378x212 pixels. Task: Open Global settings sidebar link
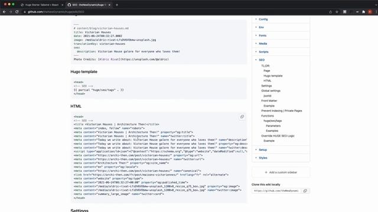click(x=271, y=91)
